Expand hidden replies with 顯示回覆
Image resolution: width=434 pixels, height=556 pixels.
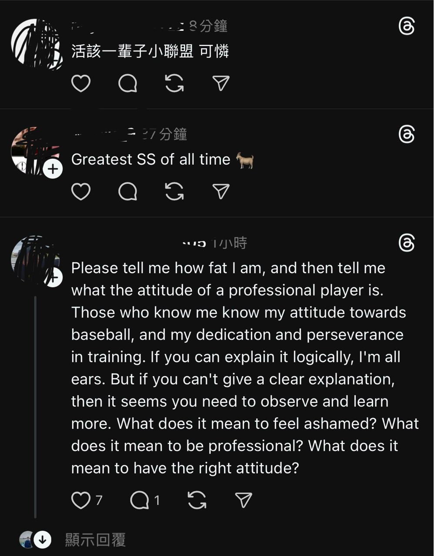click(95, 540)
